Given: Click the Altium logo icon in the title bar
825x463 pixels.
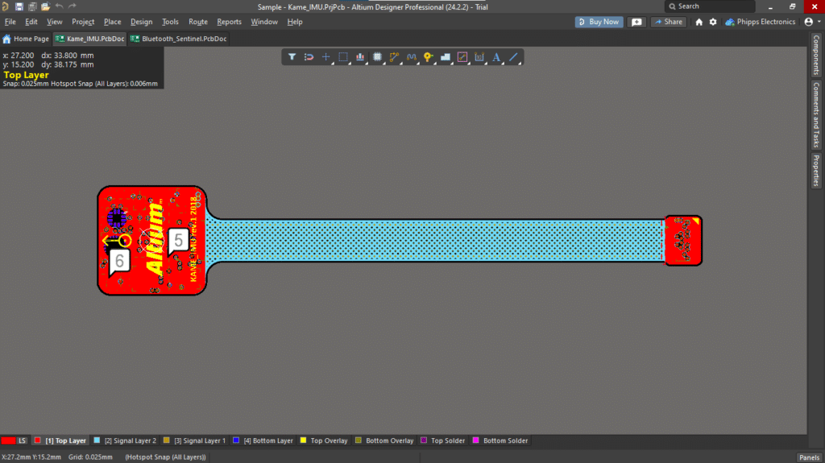Looking at the screenshot, I should [x=6, y=6].
